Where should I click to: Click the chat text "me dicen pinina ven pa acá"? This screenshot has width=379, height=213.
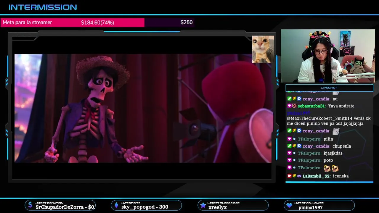313,124
